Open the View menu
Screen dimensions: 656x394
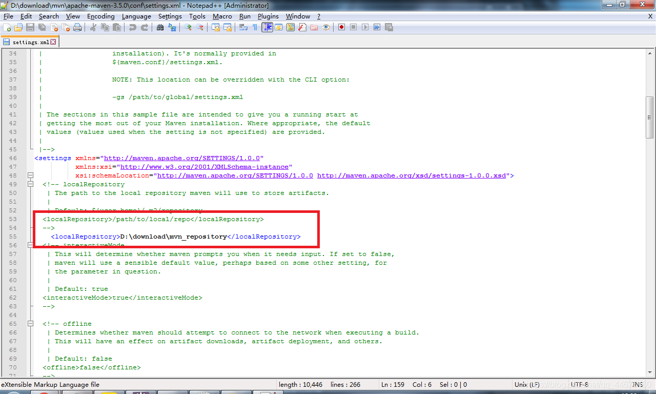[x=73, y=16]
